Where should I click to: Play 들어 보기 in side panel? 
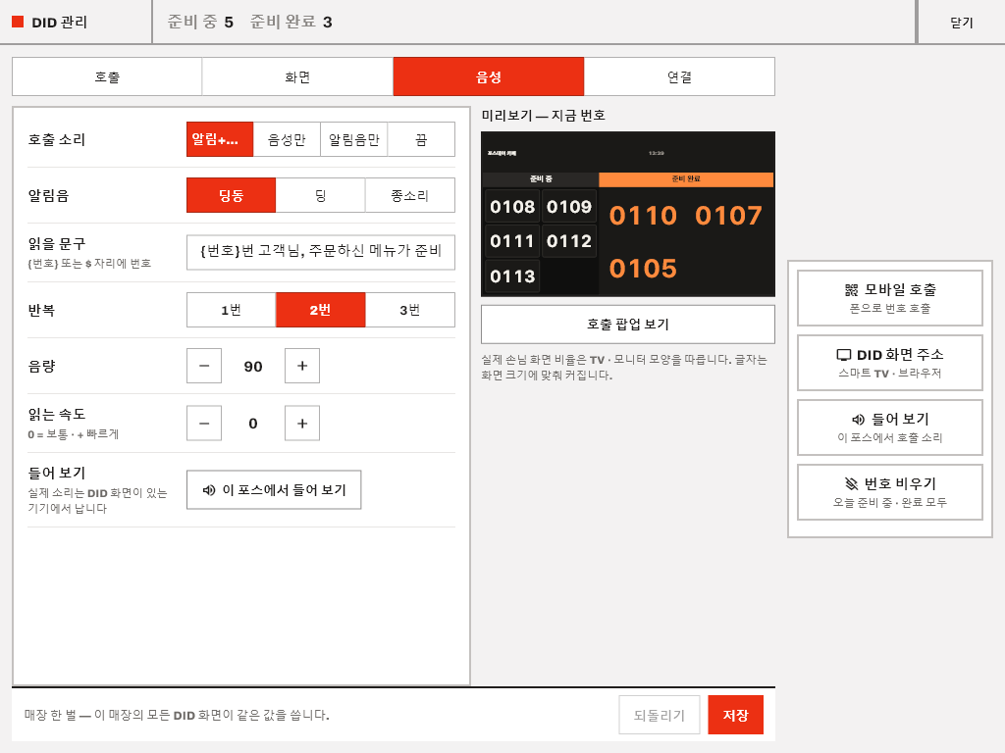pyautogui.click(x=889, y=427)
